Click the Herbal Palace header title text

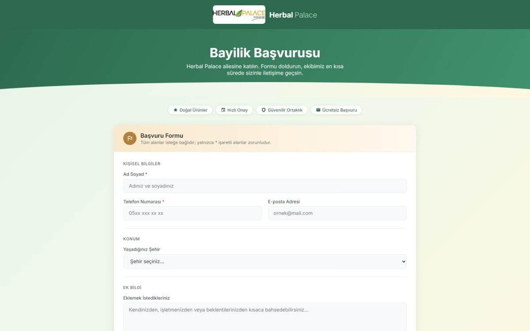(x=293, y=15)
